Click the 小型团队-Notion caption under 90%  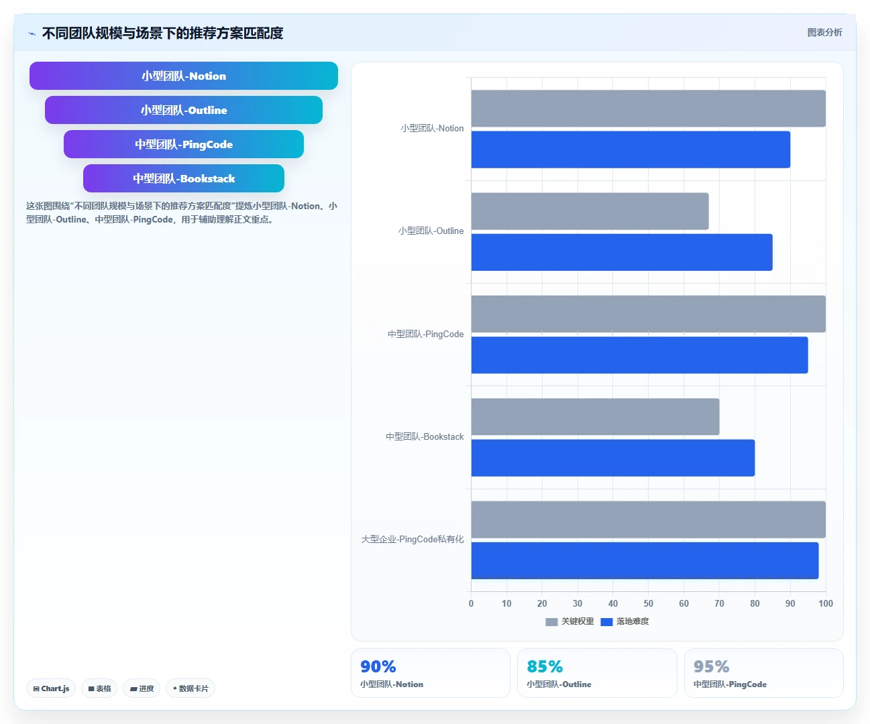(392, 684)
